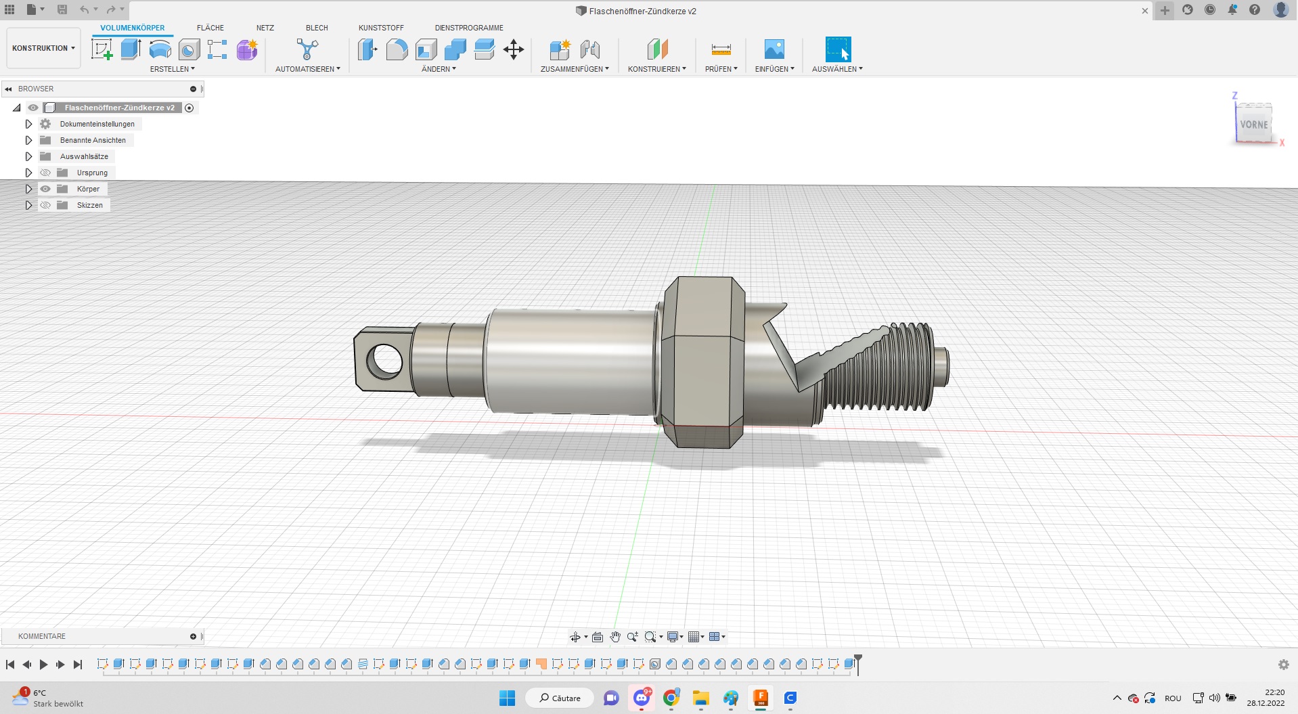Switch to the BLECH tab

(x=317, y=28)
